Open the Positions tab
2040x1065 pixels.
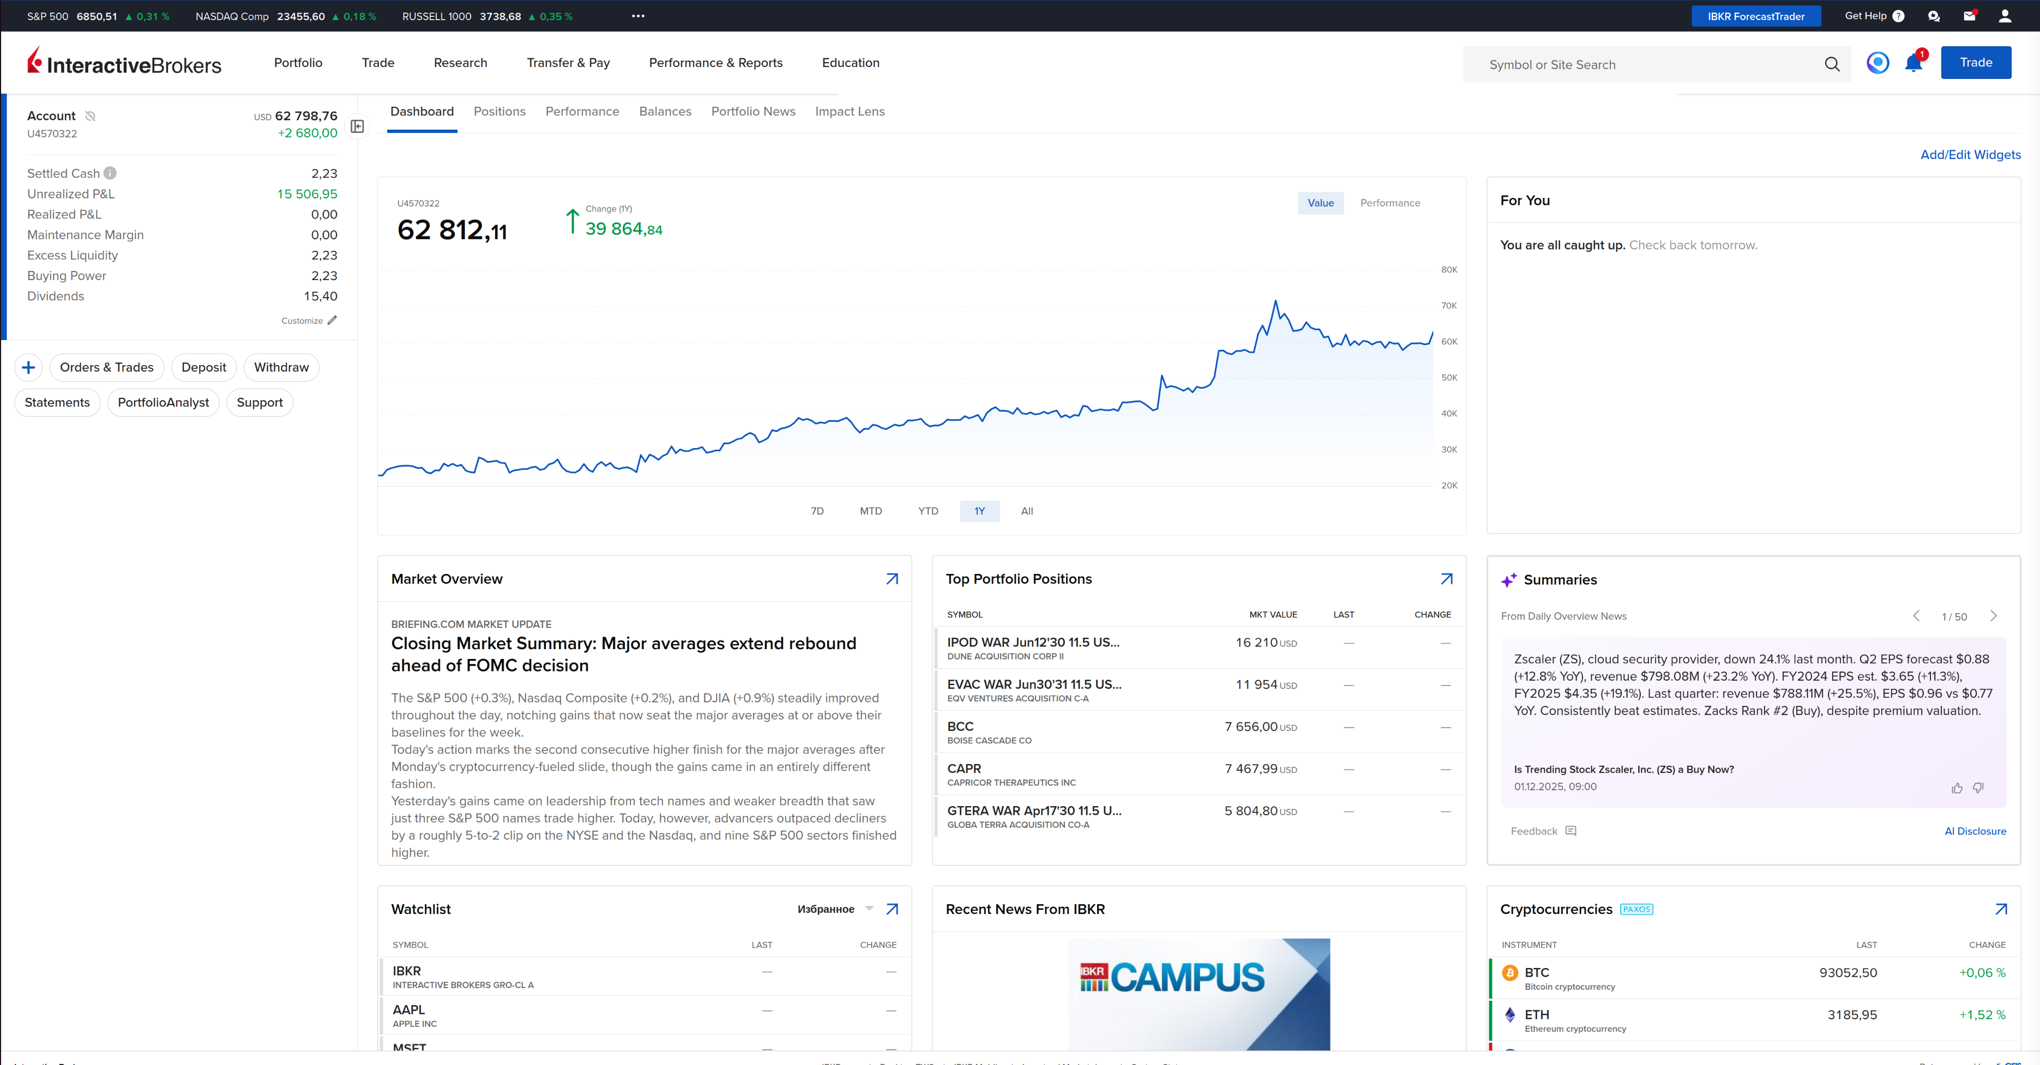pos(499,112)
